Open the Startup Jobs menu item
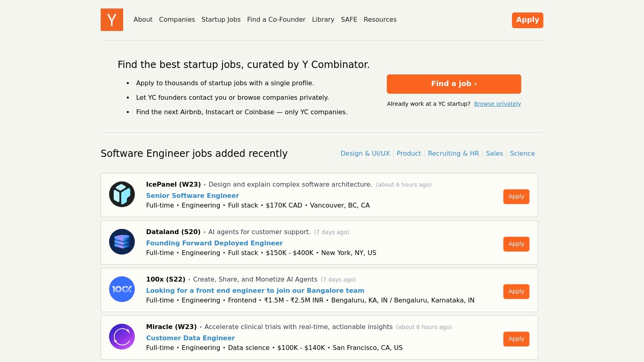This screenshot has width=644, height=362. tap(221, 19)
